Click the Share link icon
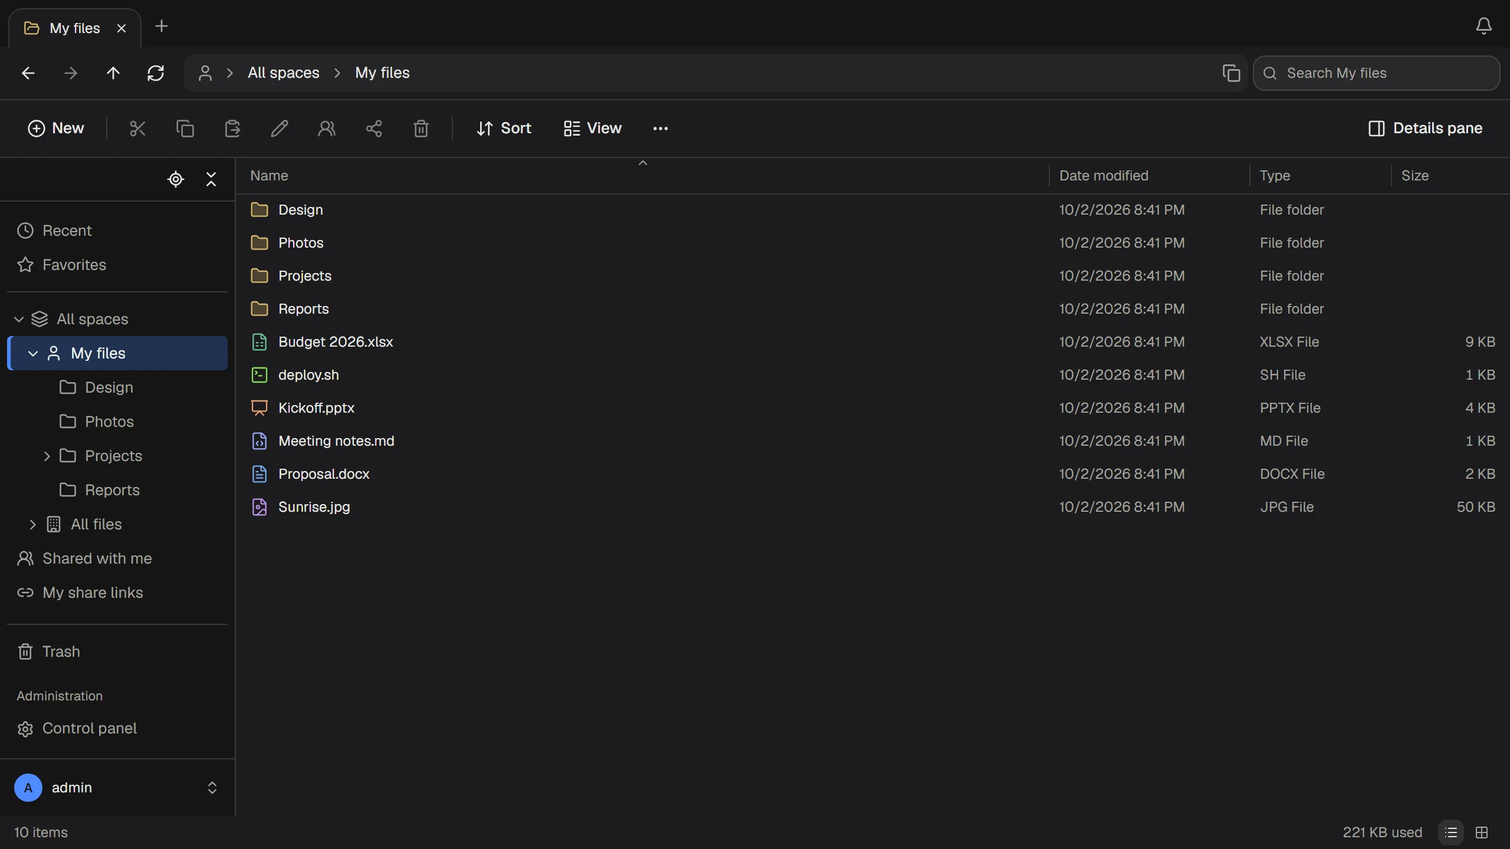 point(374,129)
